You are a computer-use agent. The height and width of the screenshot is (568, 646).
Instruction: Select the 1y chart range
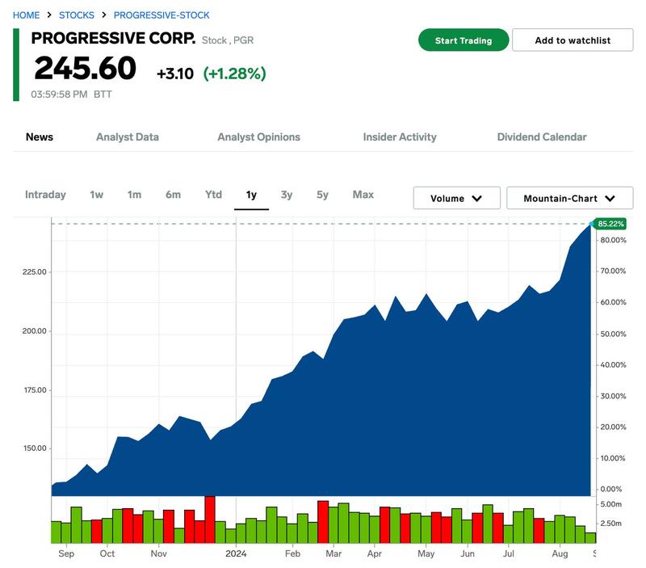251,195
